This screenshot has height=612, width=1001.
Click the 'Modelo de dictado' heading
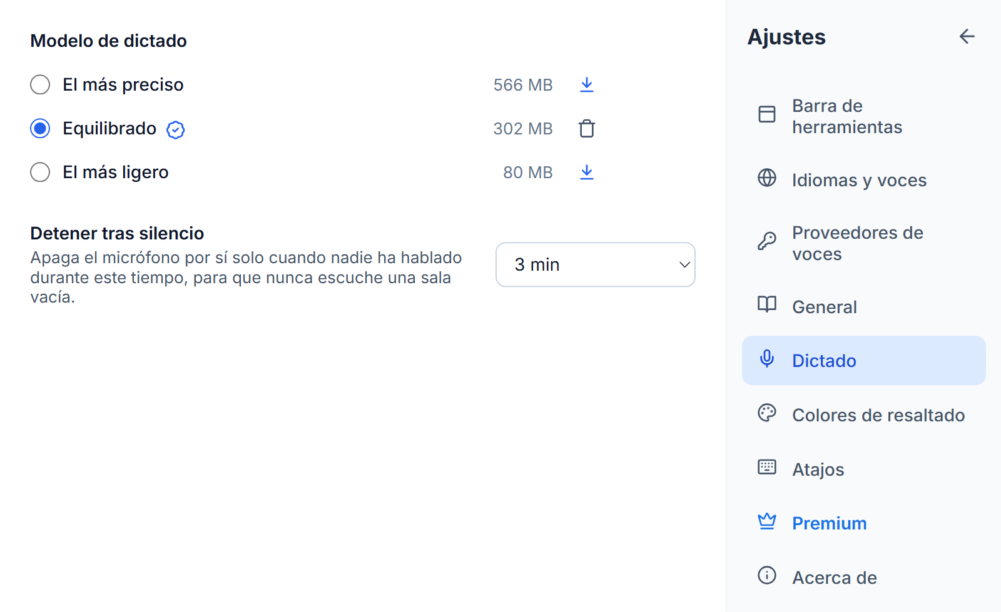[x=109, y=41]
